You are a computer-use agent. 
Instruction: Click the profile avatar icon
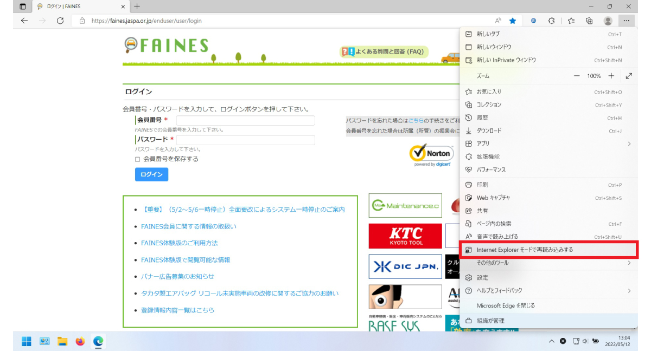click(608, 21)
